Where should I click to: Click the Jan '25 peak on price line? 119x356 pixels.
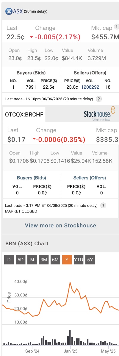click(70, 282)
